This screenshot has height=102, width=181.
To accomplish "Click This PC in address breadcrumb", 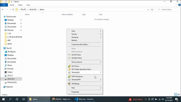I will (23, 9).
